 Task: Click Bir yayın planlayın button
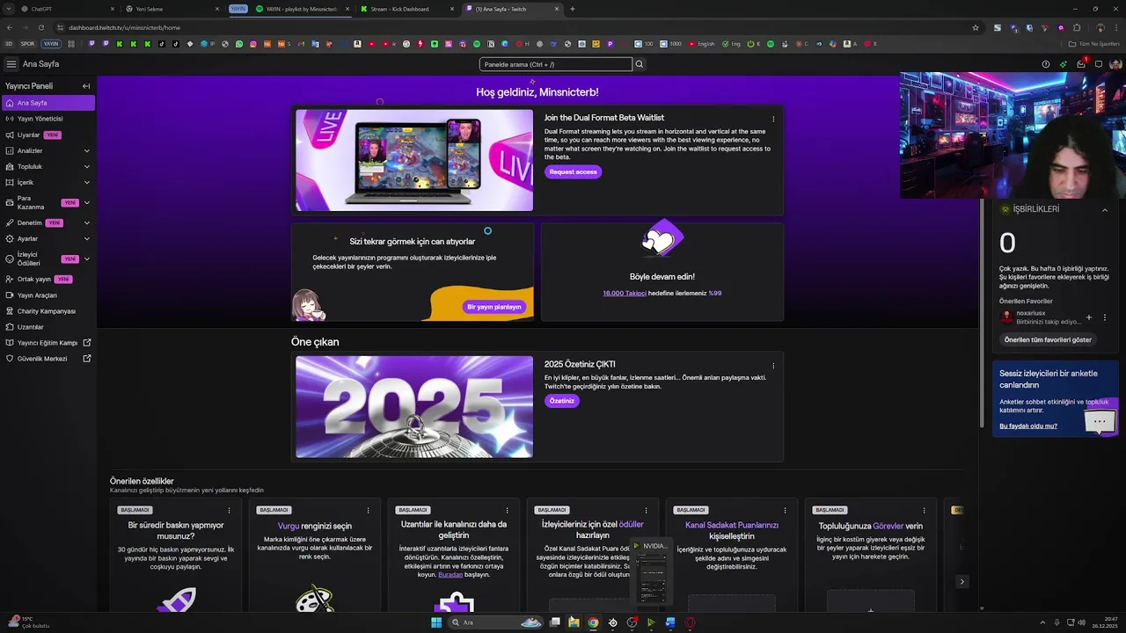pyautogui.click(x=494, y=307)
